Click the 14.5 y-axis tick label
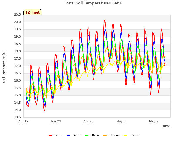Screen dimensions: 188x141 [18, 103]
